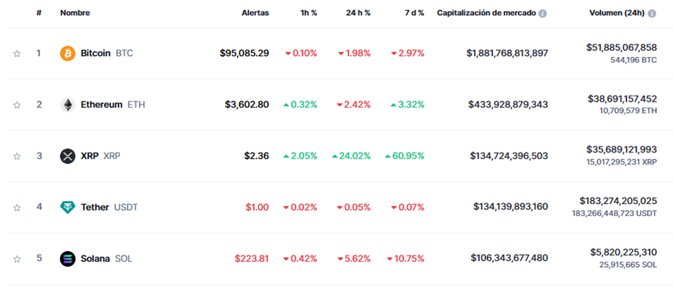Sort by Nombre column header
Image resolution: width=673 pixels, height=292 pixels.
pos(75,13)
